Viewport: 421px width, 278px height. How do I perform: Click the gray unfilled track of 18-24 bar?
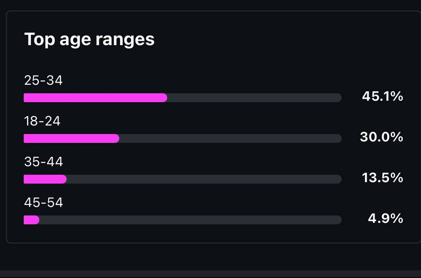(231, 138)
